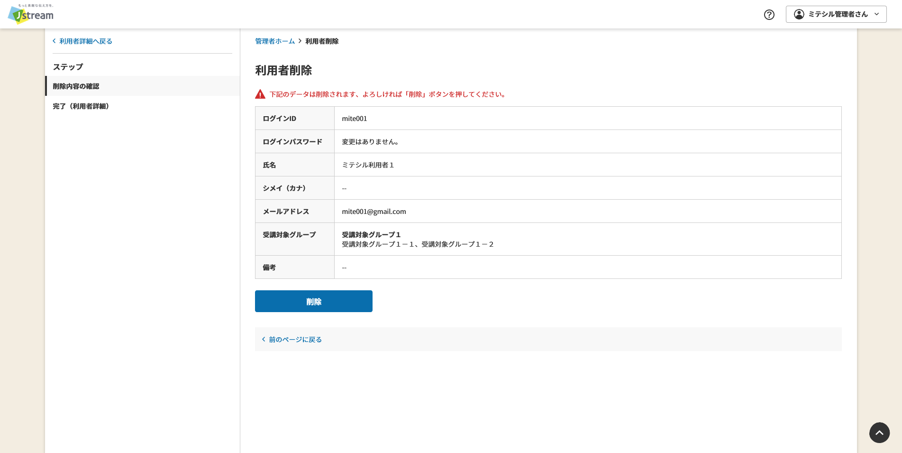902x453 pixels.
Task: Click the ステップ sidebar heading
Action: coord(68,67)
